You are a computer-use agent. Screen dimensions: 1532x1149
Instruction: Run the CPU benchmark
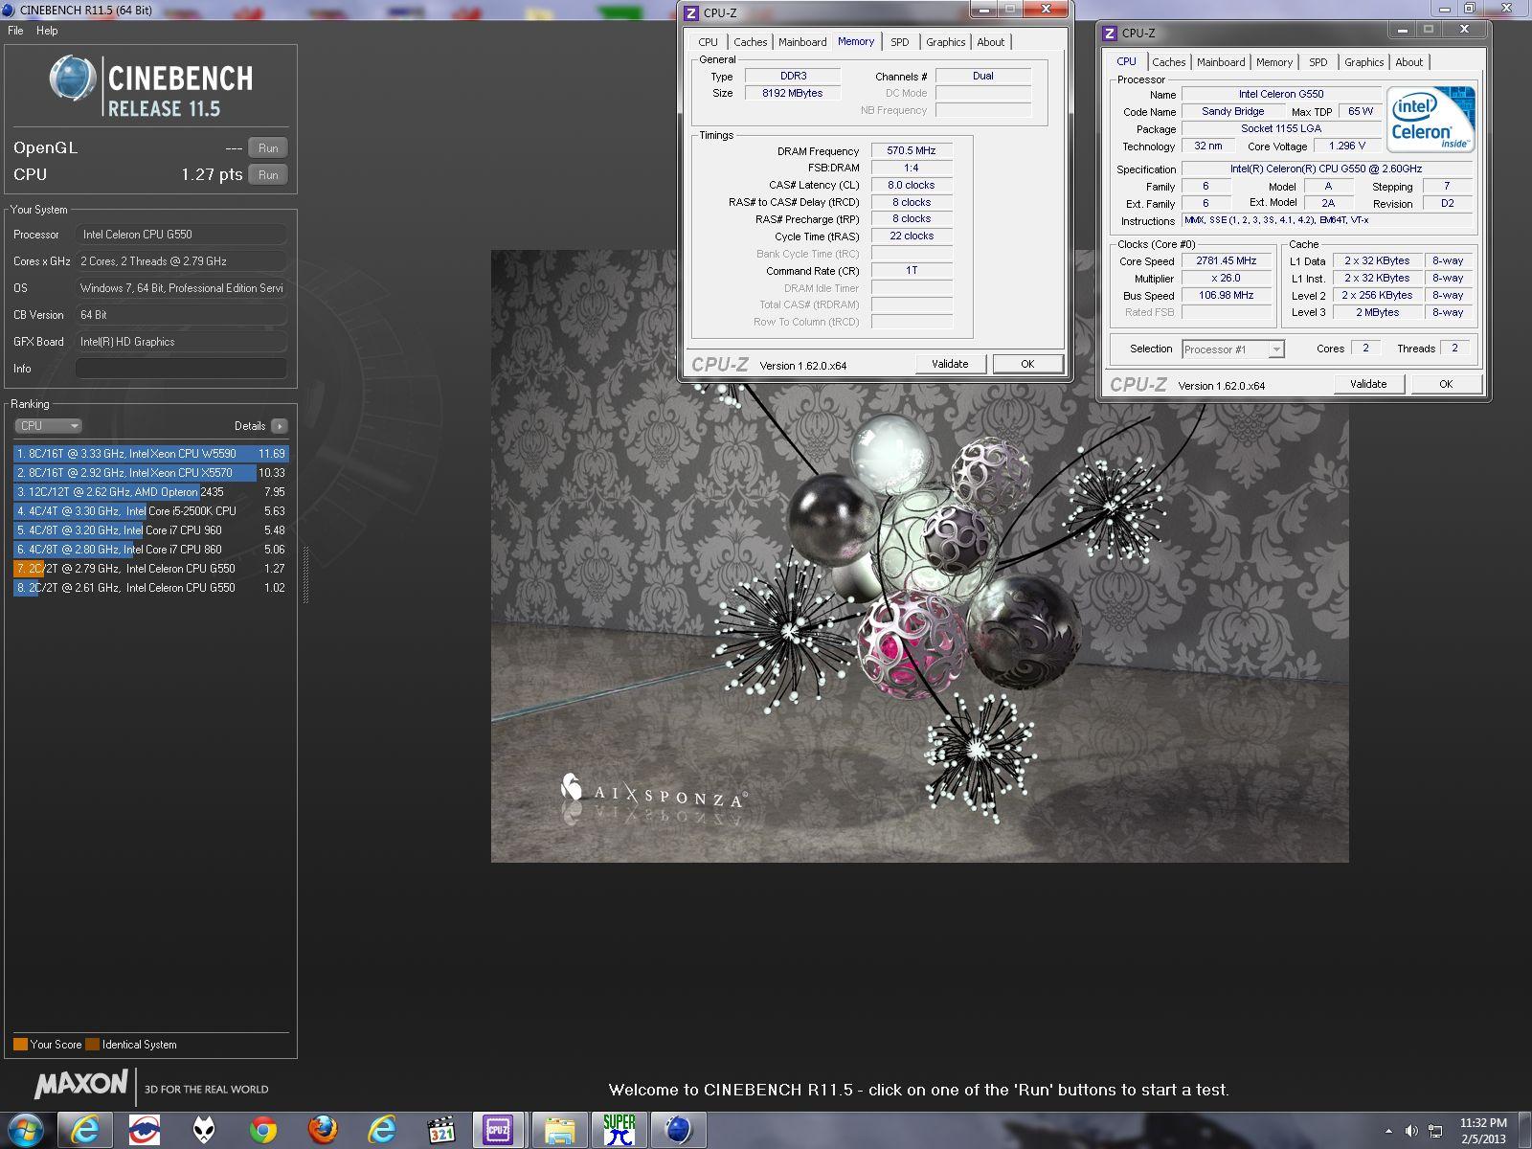pos(268,175)
